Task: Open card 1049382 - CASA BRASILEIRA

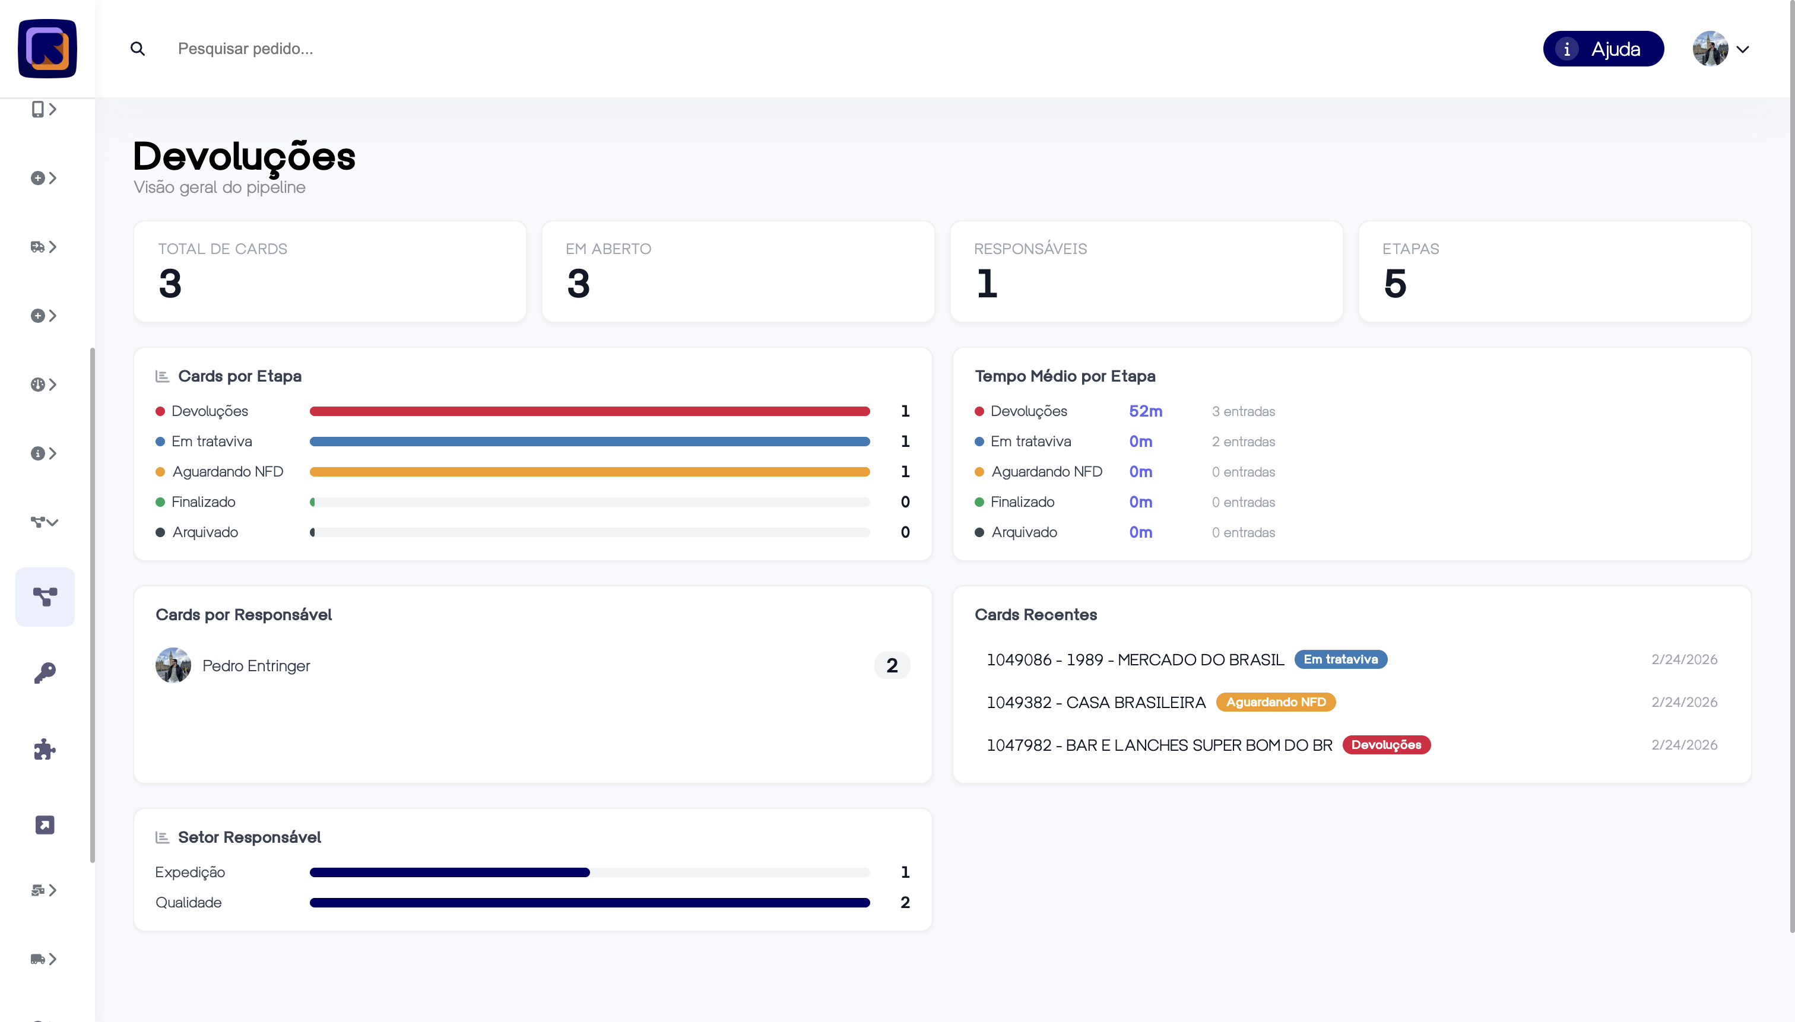Action: (x=1095, y=703)
